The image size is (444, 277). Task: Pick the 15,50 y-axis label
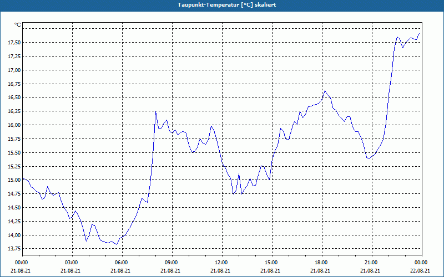pos(14,153)
